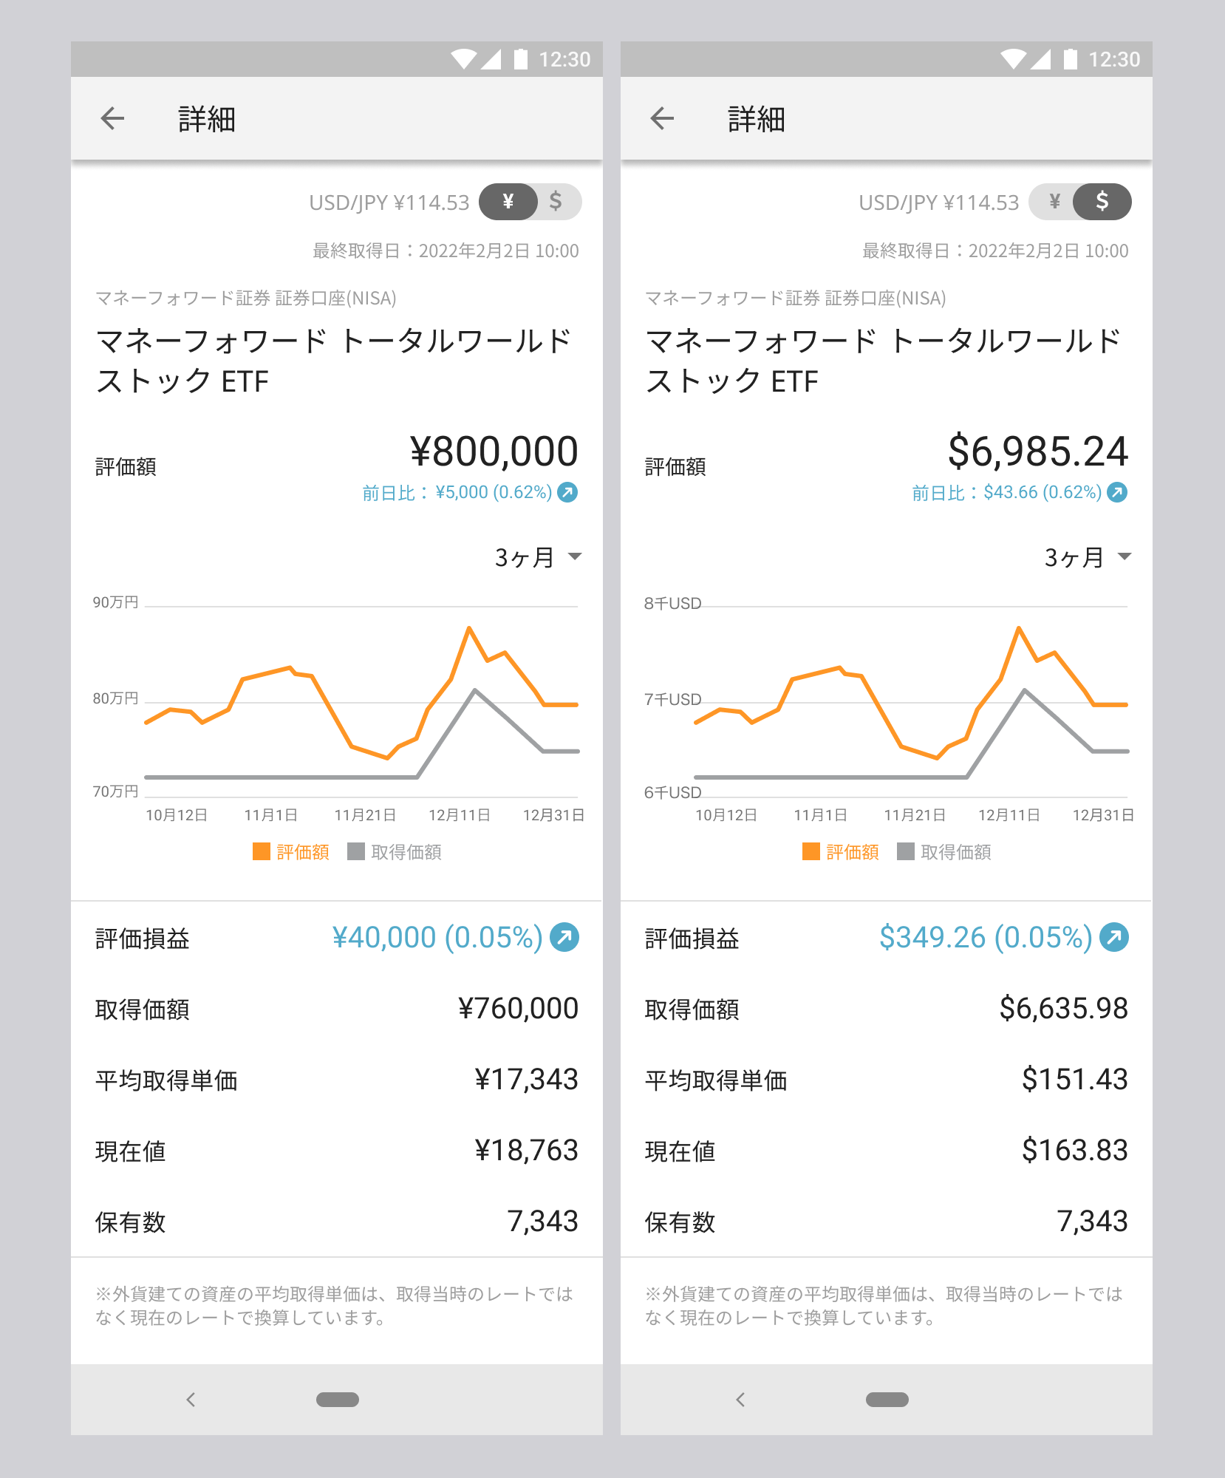Select the active dollar toggle on right screen
This screenshot has width=1225, height=1478.
[1102, 202]
